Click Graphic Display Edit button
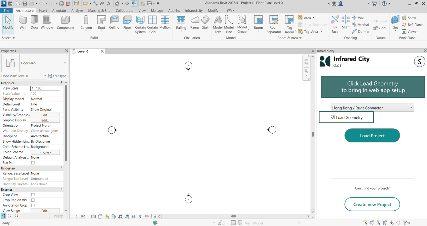This screenshot has height=226, width=427. click(x=45, y=120)
